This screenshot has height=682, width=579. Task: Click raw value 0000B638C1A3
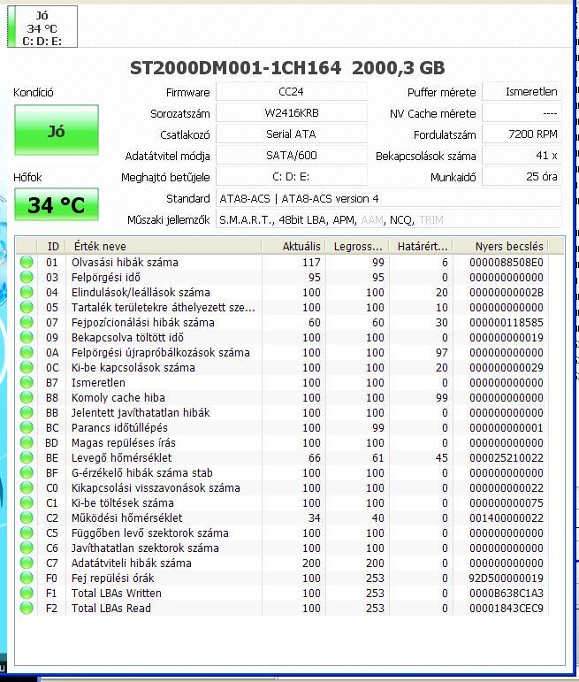tap(506, 593)
